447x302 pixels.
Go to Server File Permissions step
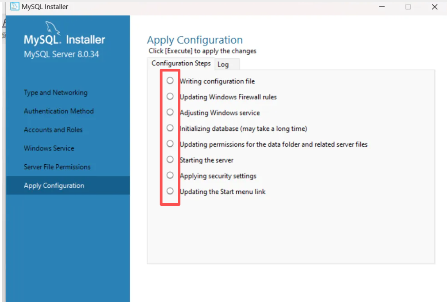57,167
